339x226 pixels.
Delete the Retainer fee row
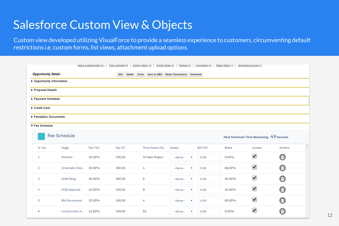(x=282, y=157)
